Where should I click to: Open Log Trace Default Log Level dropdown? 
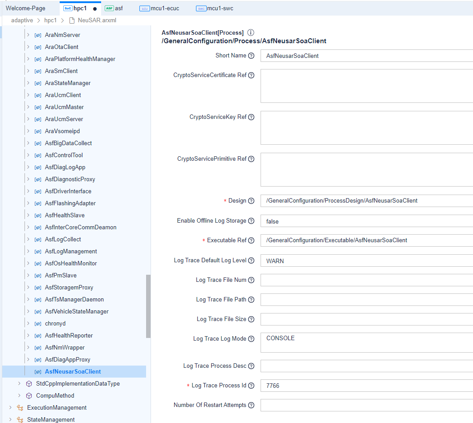(366, 261)
